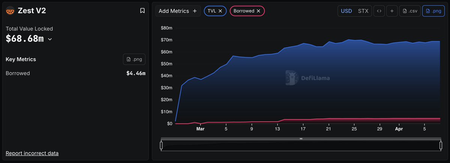Viewport: 450px width, 163px height.
Task: Click the $80m y-axis label
Action: click(x=167, y=28)
